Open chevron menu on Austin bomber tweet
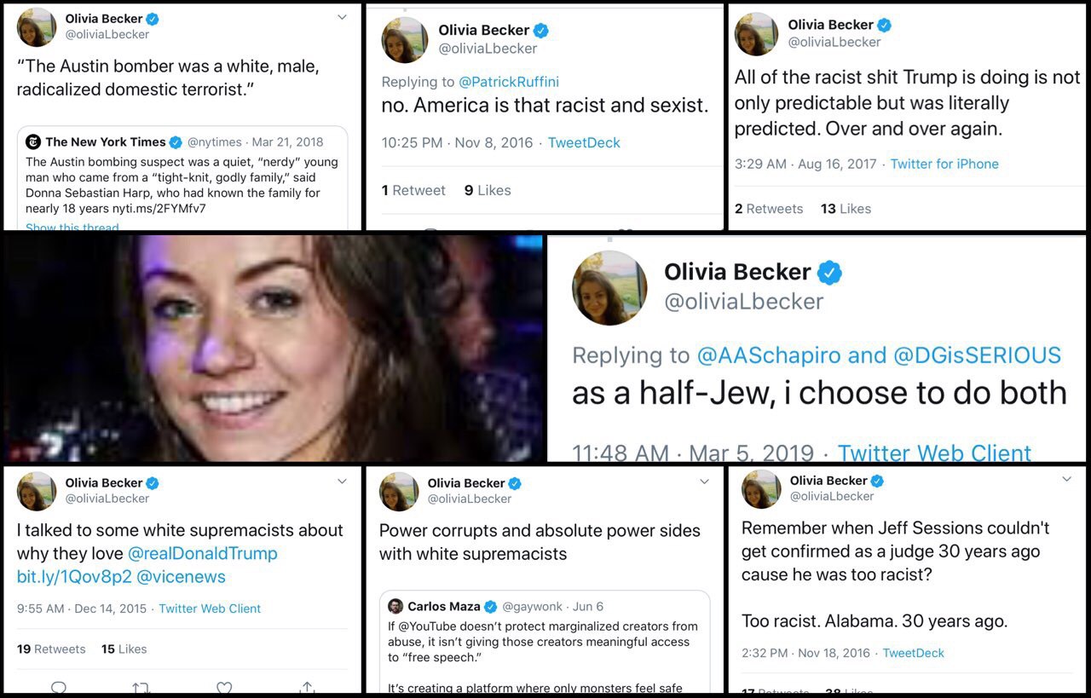1091x698 pixels. pyautogui.click(x=342, y=18)
